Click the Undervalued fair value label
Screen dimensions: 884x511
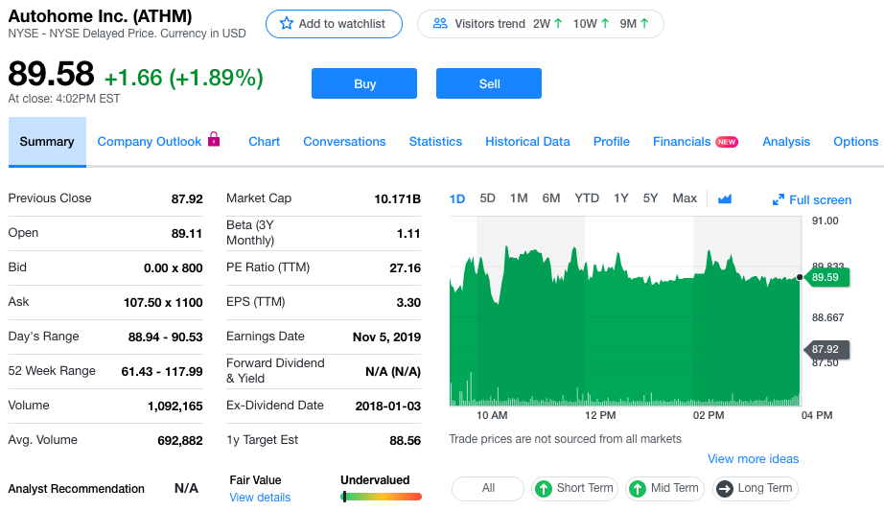point(375,480)
